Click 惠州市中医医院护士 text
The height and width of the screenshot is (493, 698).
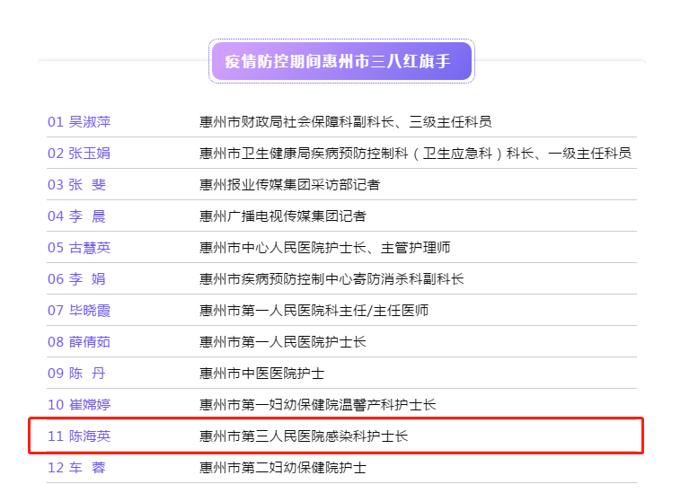pos(261,374)
